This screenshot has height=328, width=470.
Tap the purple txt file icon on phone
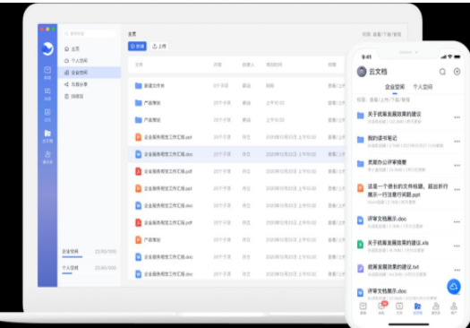360,268
